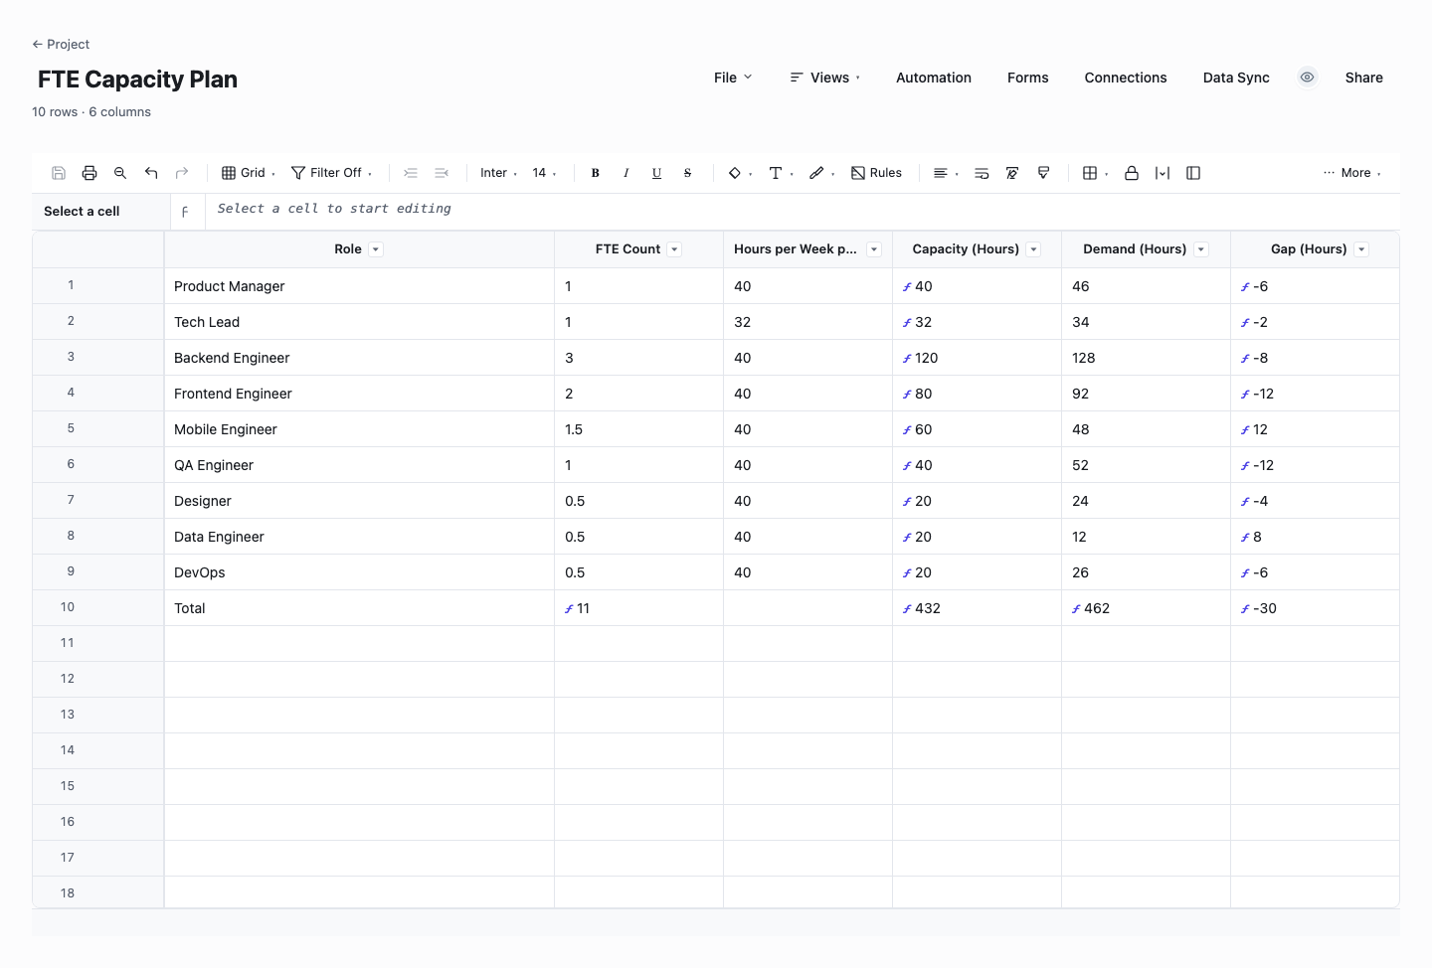Open the Automation menu item

[934, 78]
